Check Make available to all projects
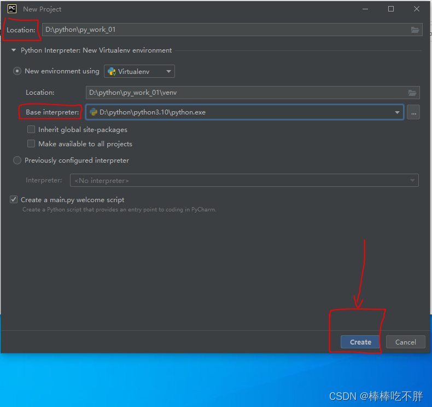 pos(31,144)
